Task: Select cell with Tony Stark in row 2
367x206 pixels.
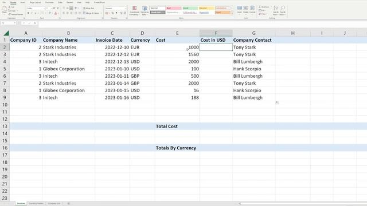Action: [x=254, y=47]
